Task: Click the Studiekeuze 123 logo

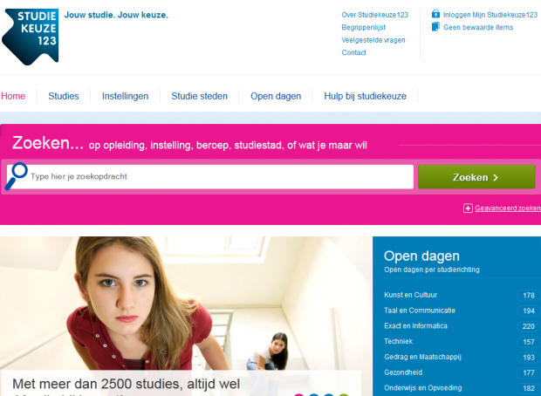Action: (x=31, y=37)
